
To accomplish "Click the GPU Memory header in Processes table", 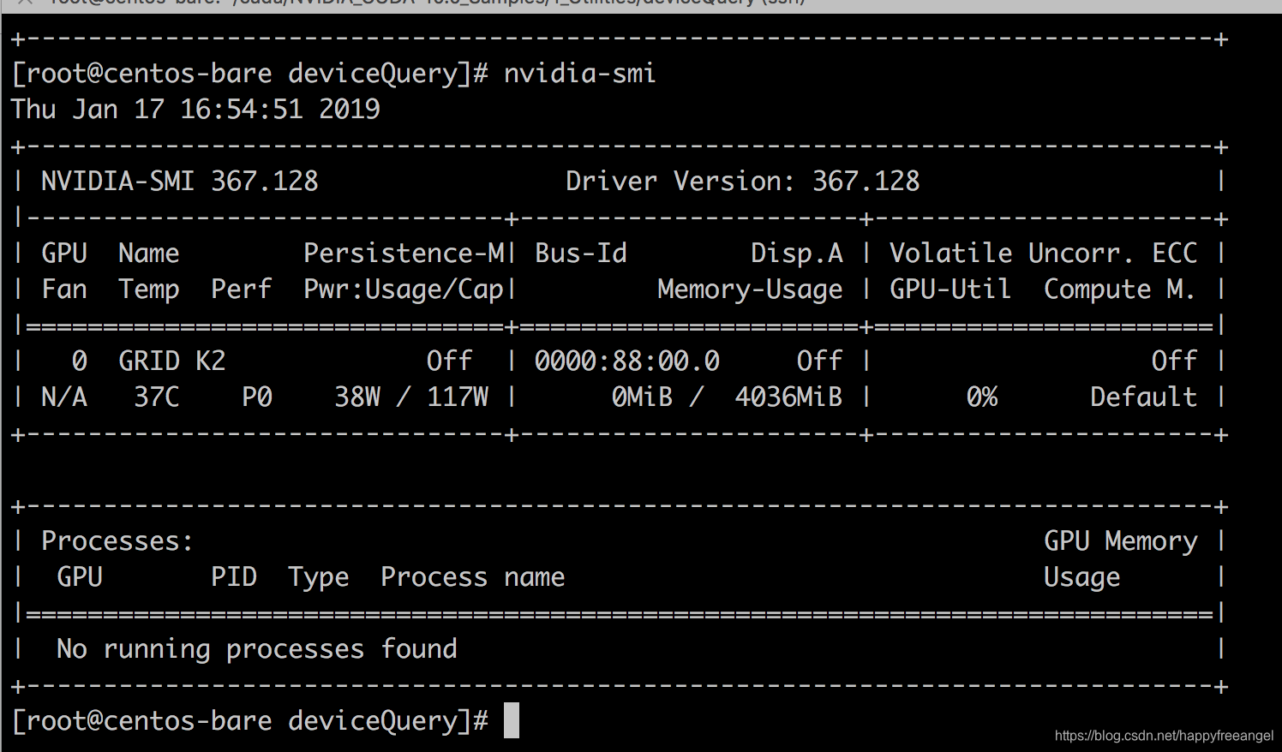I will pos(1120,541).
